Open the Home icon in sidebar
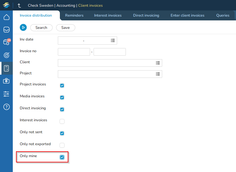Image resolution: width=236 pixels, height=172 pixels. [x=6, y=17]
